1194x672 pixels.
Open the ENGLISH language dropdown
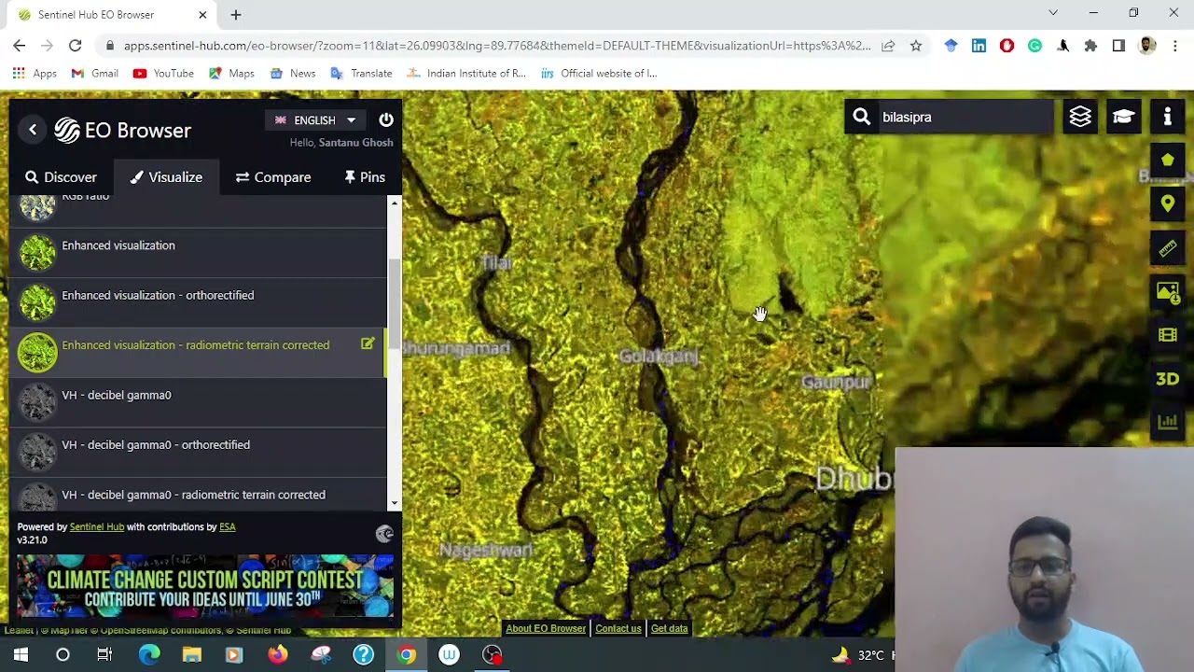(x=314, y=120)
